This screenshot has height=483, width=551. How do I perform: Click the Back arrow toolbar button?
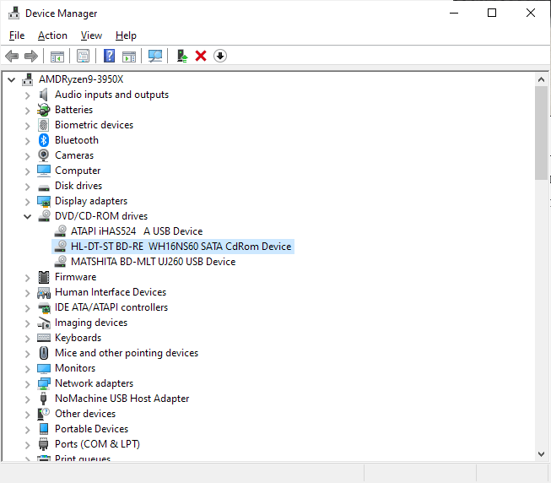coord(12,56)
